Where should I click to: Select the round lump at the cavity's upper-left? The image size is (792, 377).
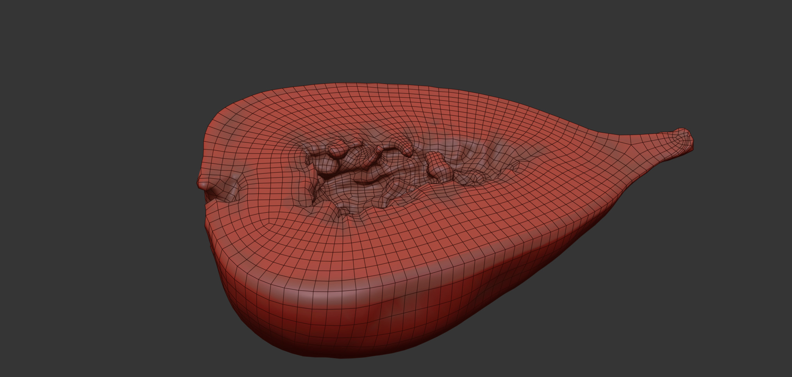pos(336,149)
